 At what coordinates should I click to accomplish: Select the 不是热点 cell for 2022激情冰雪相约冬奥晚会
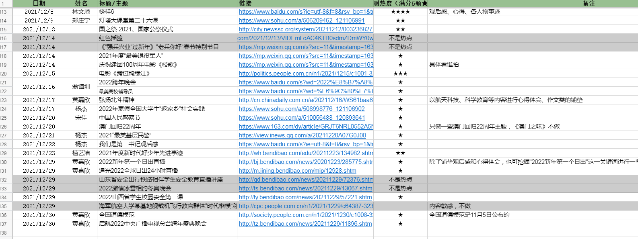(x=400, y=188)
